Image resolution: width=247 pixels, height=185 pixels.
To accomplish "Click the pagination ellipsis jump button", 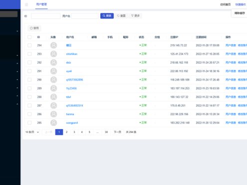I will pos(98,132).
